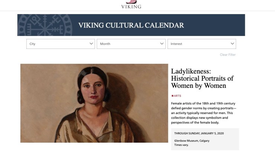Click the woman's portrait painting image
275x153 pixels.
[x=94, y=103]
